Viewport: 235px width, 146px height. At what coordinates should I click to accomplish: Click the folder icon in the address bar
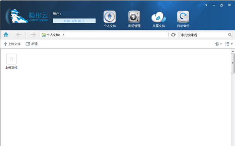tap(43, 35)
